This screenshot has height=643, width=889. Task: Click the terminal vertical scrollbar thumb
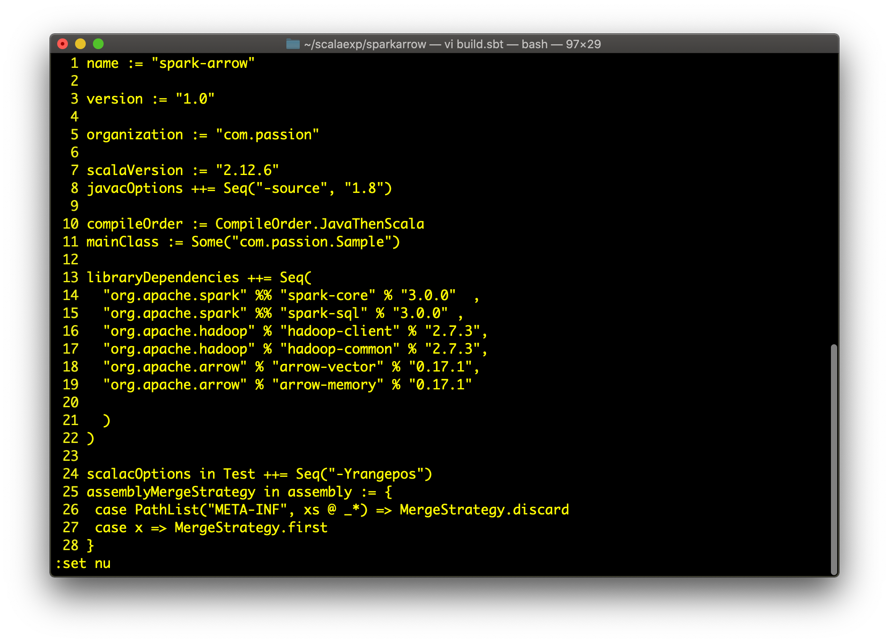click(833, 459)
